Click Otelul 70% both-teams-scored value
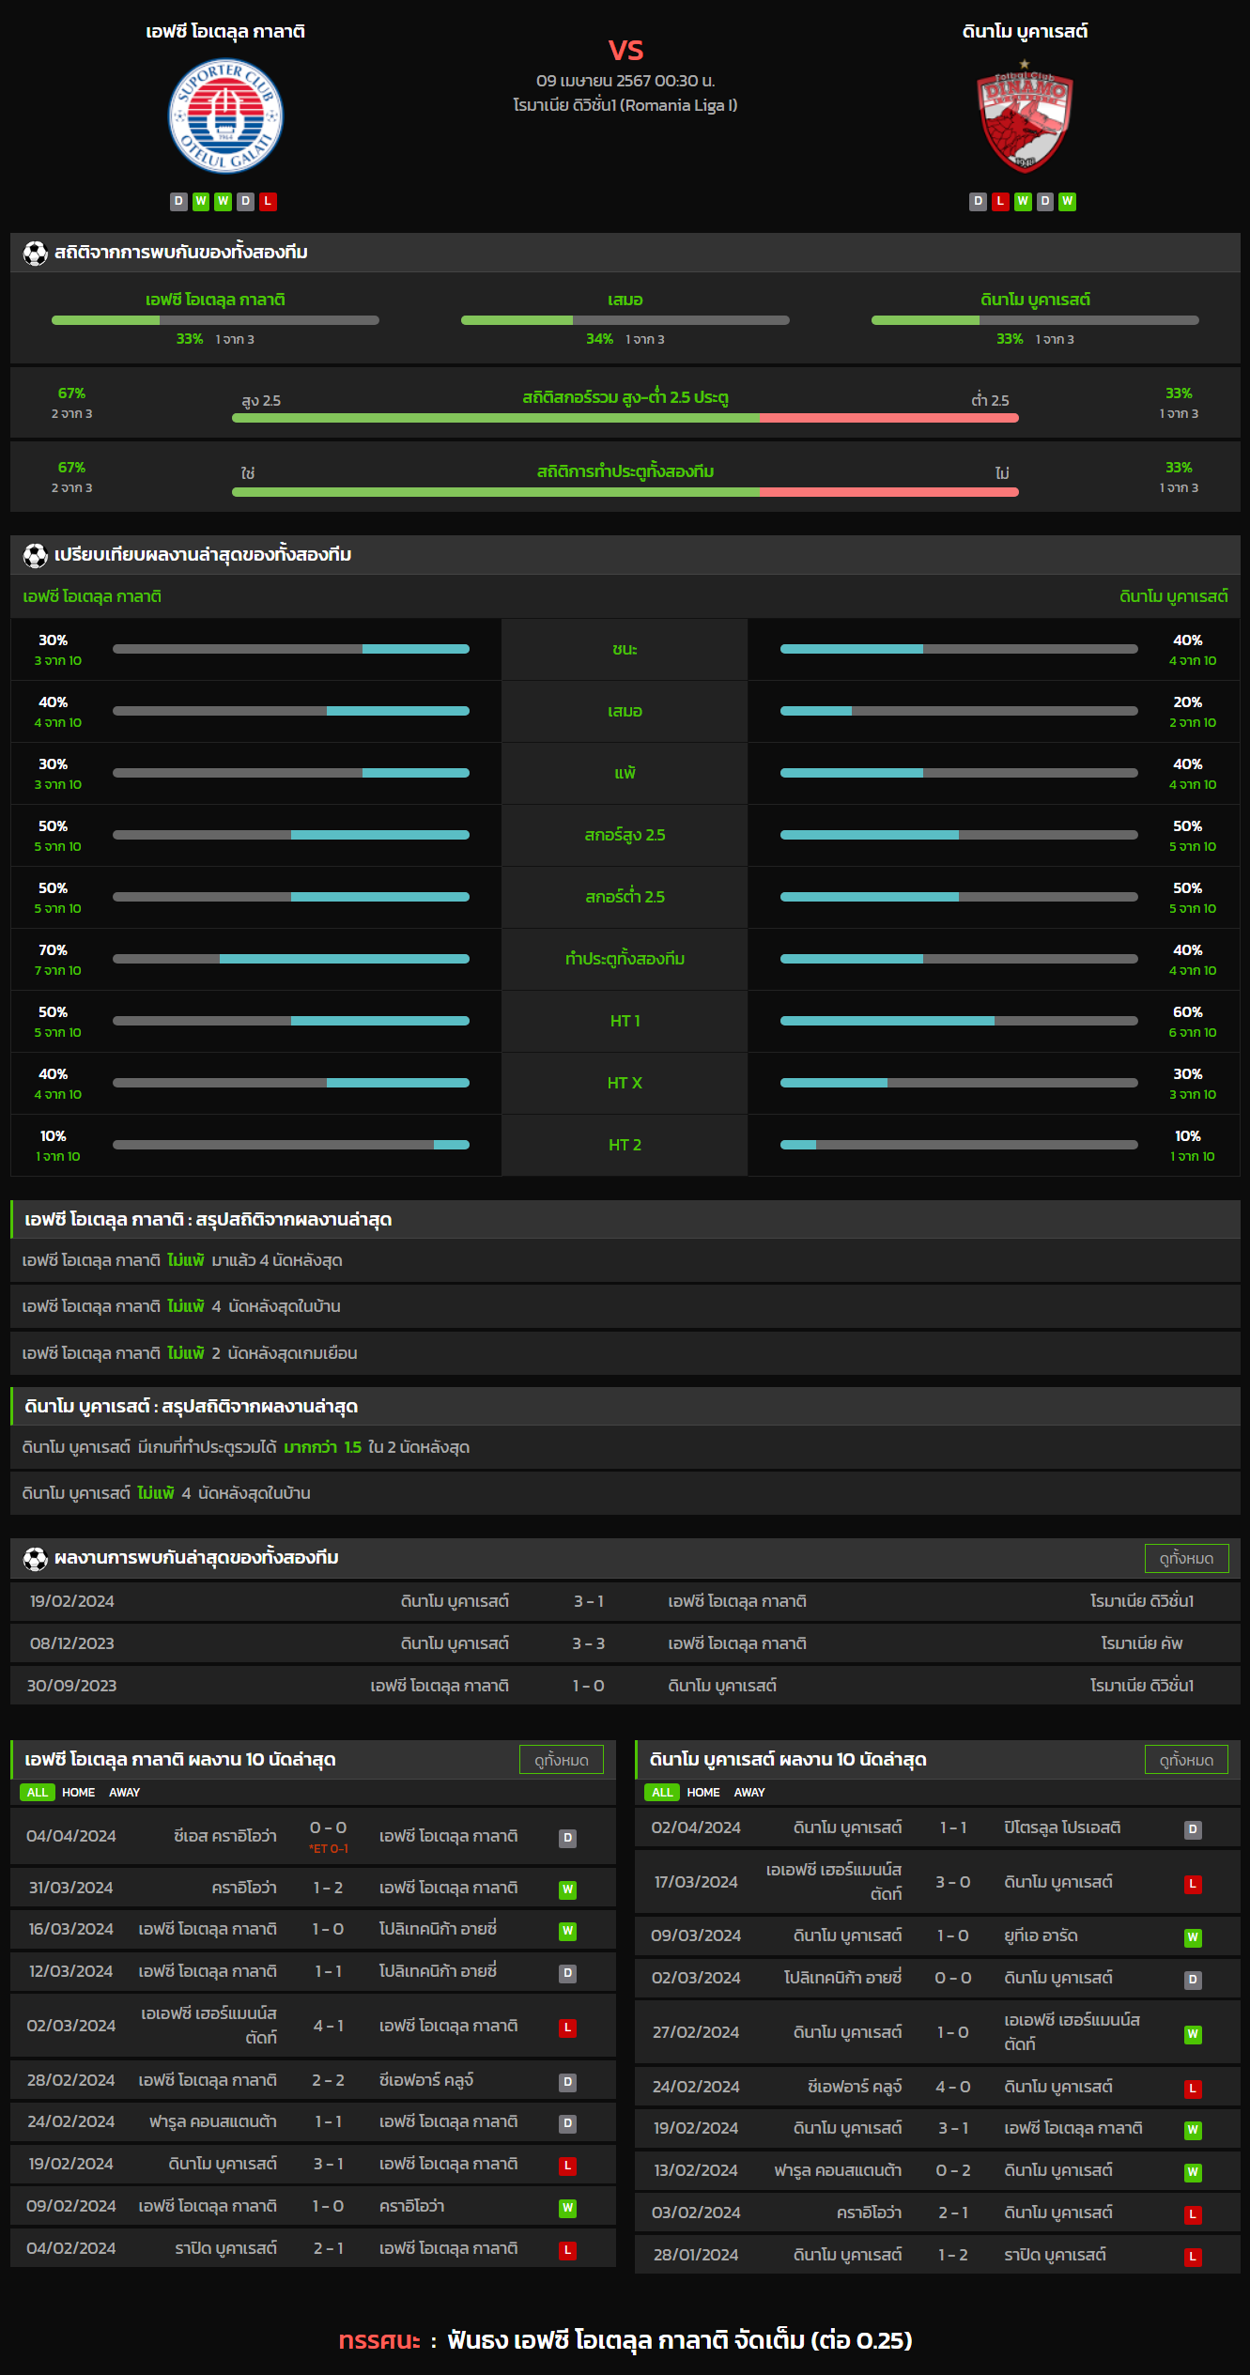Image resolution: width=1250 pixels, height=2375 pixels. coord(54,950)
